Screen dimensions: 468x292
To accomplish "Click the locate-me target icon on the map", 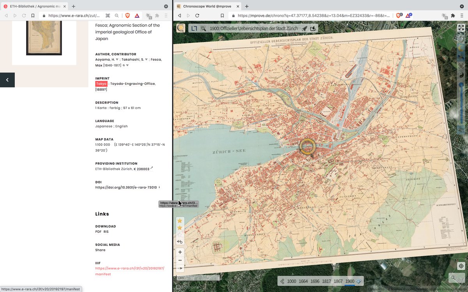I will pyautogui.click(x=461, y=266).
